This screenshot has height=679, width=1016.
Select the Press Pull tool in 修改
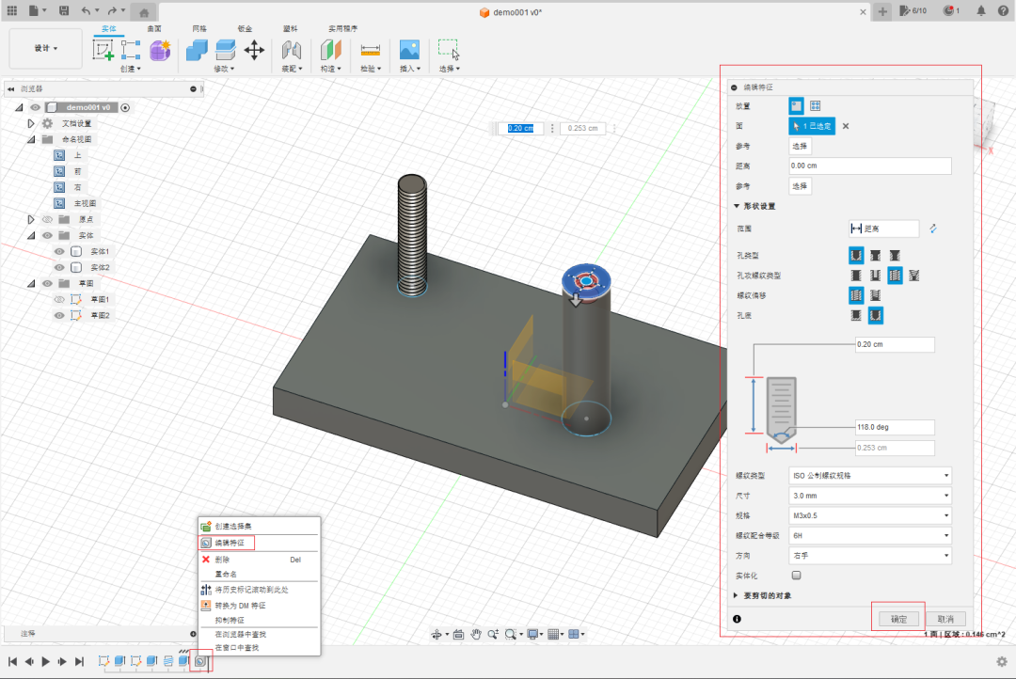pos(197,50)
